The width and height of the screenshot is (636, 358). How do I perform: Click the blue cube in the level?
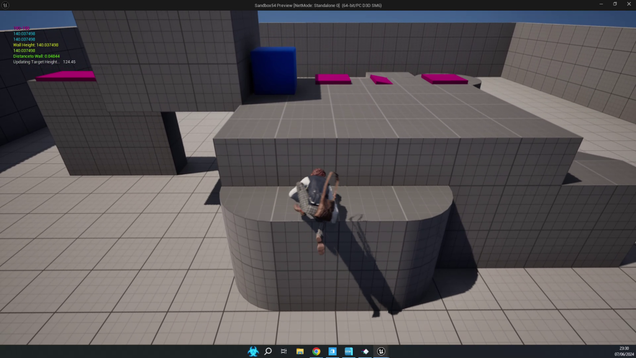(273, 70)
